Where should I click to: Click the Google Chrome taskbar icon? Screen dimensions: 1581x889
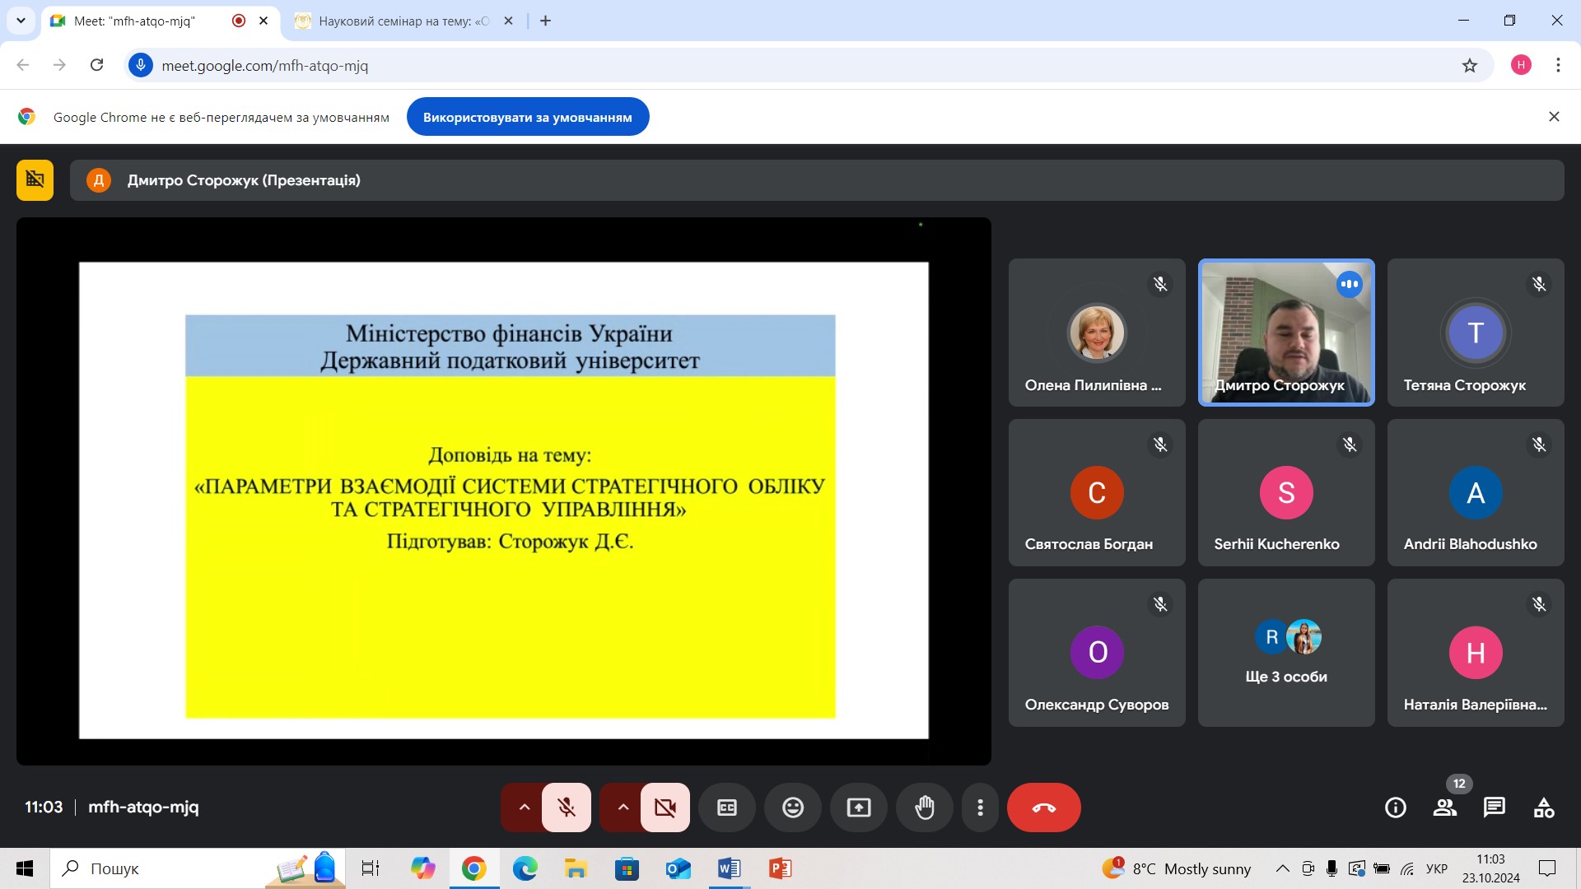(473, 868)
